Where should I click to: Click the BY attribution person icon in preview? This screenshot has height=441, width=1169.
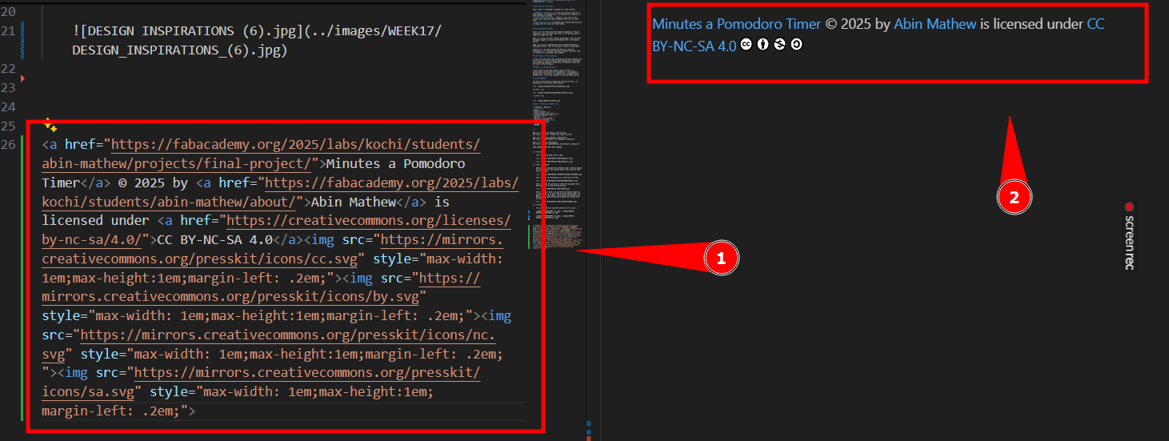763,45
